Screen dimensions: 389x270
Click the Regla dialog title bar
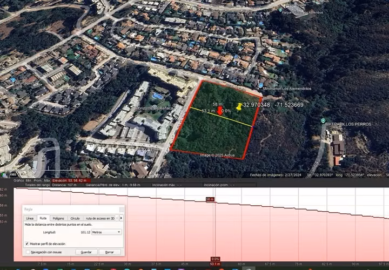point(73,210)
